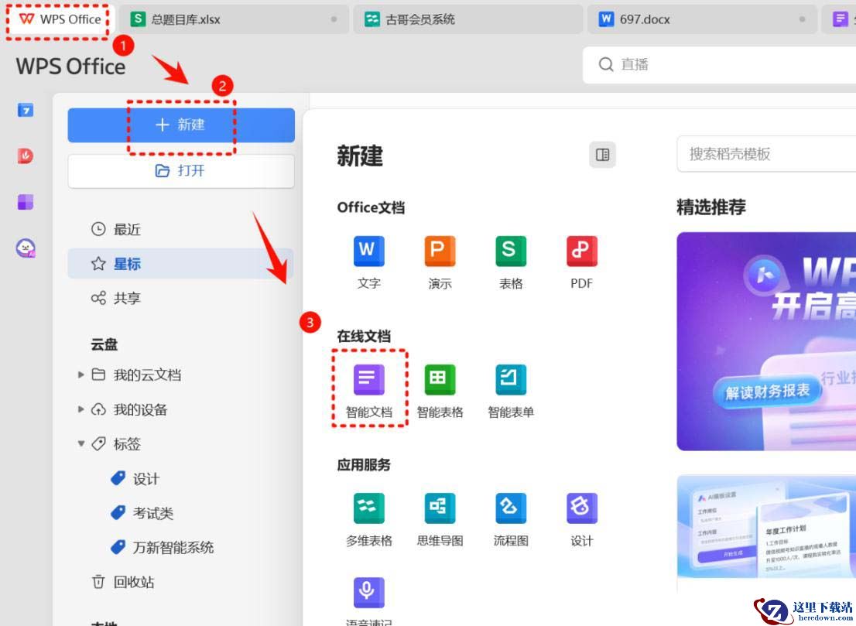This screenshot has width=856, height=626.
Task: Click the 共享 share icon
Action: click(x=98, y=298)
